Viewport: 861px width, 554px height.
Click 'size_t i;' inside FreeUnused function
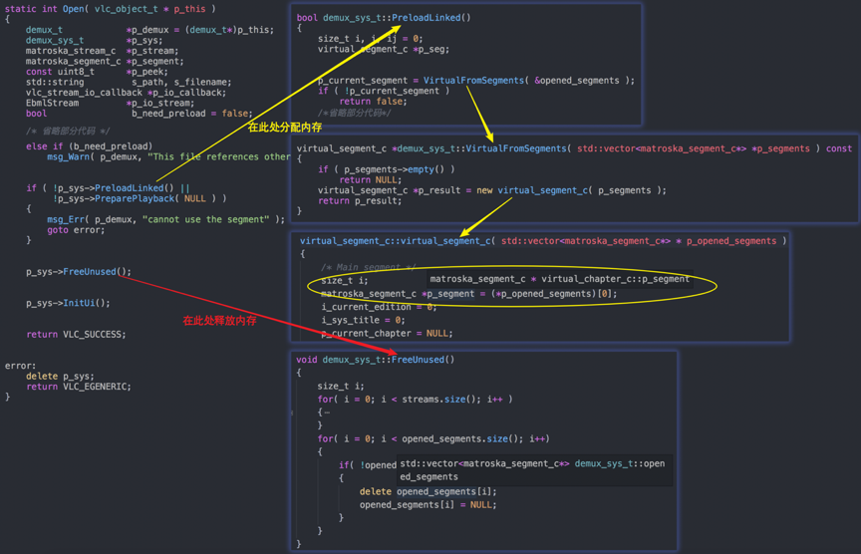tap(341, 386)
